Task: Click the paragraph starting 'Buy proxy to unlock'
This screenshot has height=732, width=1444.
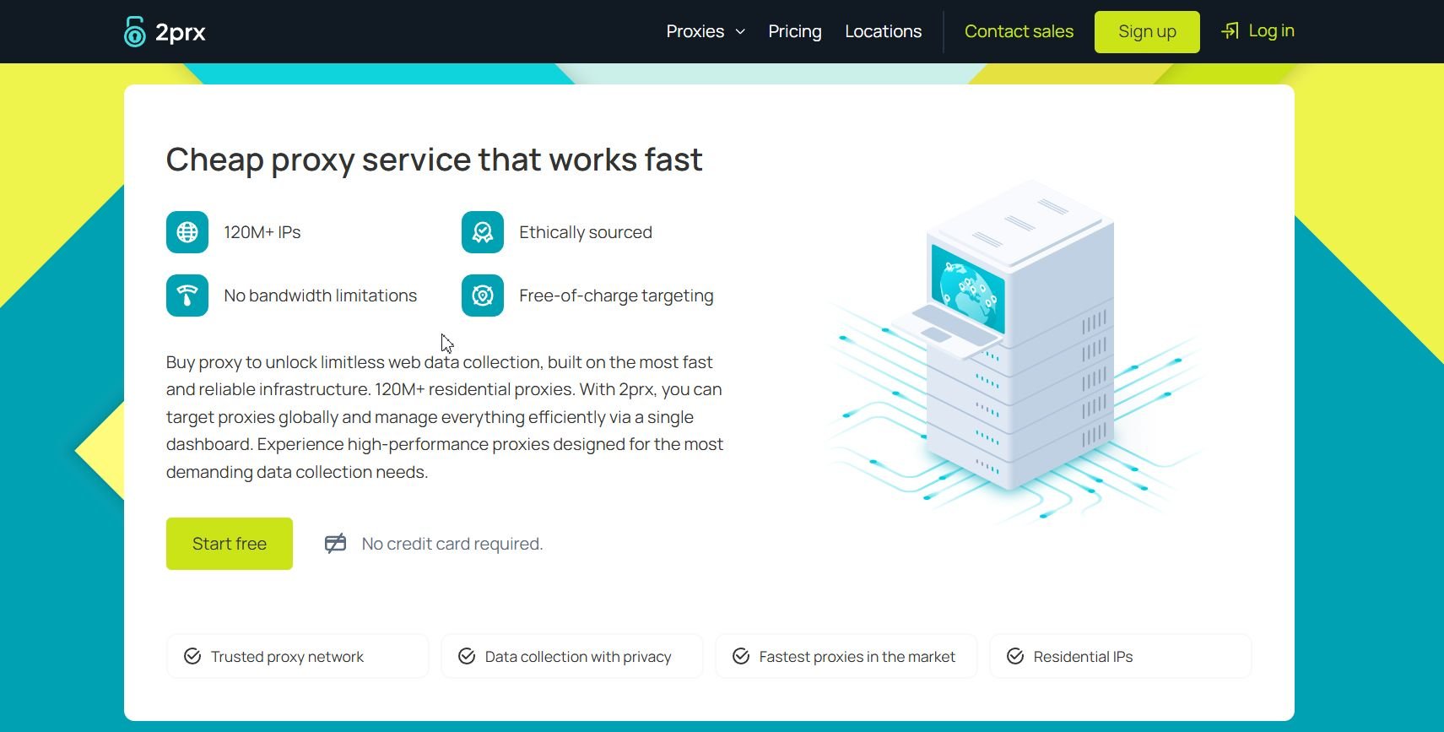Action: point(445,417)
